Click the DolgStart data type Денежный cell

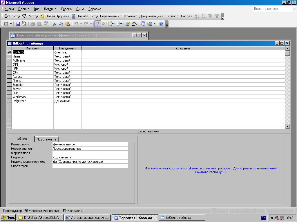click(x=67, y=101)
